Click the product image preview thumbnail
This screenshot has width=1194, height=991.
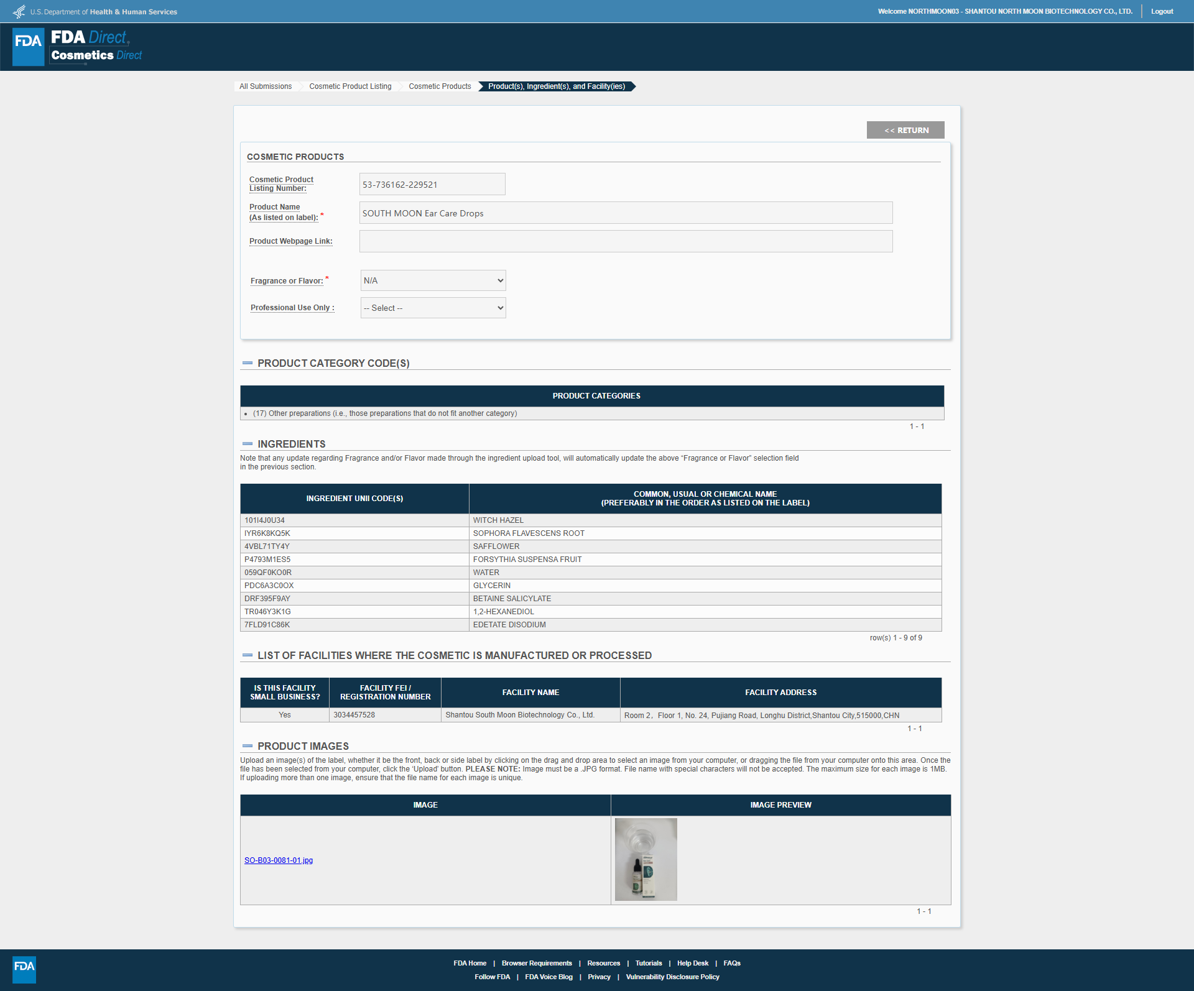click(x=646, y=859)
